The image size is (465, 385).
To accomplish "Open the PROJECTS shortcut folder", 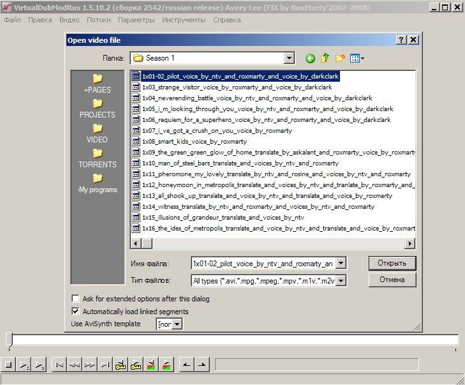I will [98, 109].
